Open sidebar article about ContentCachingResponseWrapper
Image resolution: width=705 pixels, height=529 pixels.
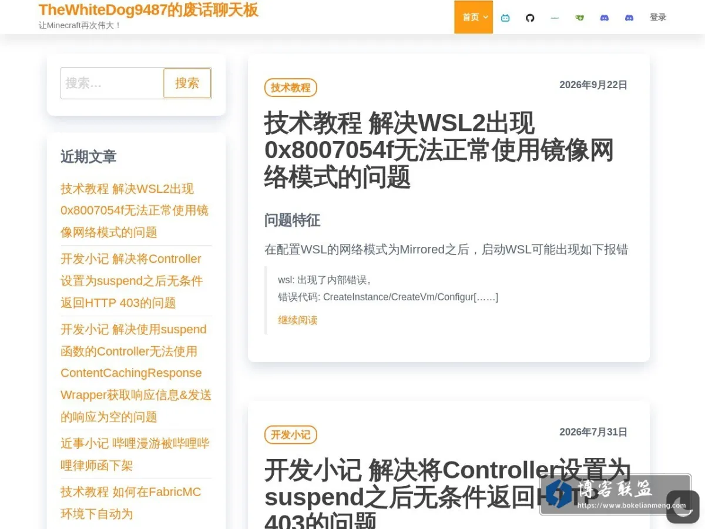136,373
